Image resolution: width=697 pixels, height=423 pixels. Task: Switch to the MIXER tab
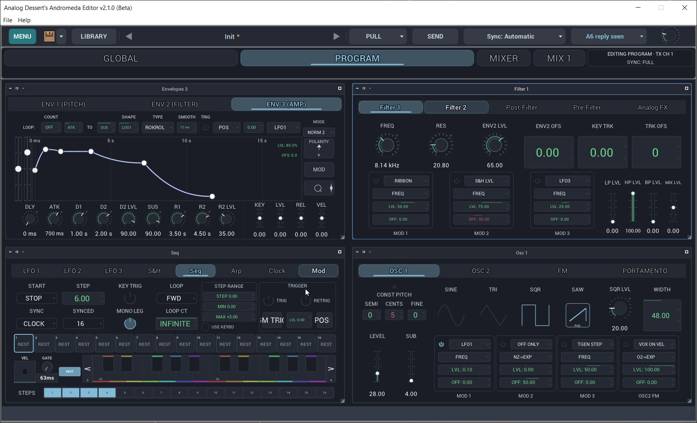tap(504, 58)
